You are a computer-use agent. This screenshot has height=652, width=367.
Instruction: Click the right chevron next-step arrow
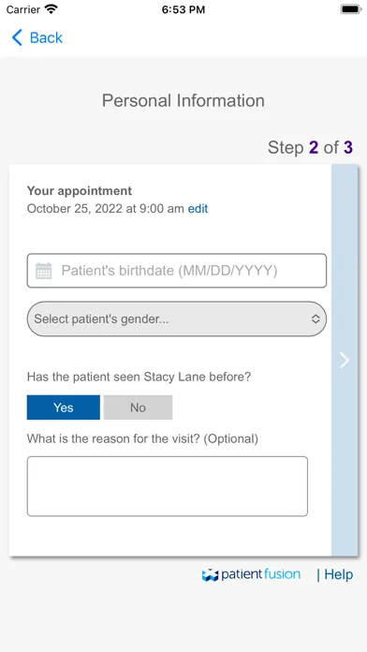(x=345, y=360)
